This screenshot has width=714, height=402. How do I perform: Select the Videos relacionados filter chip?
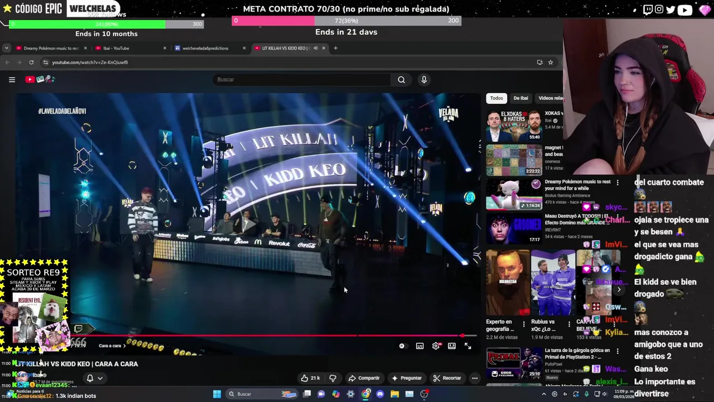click(x=549, y=98)
